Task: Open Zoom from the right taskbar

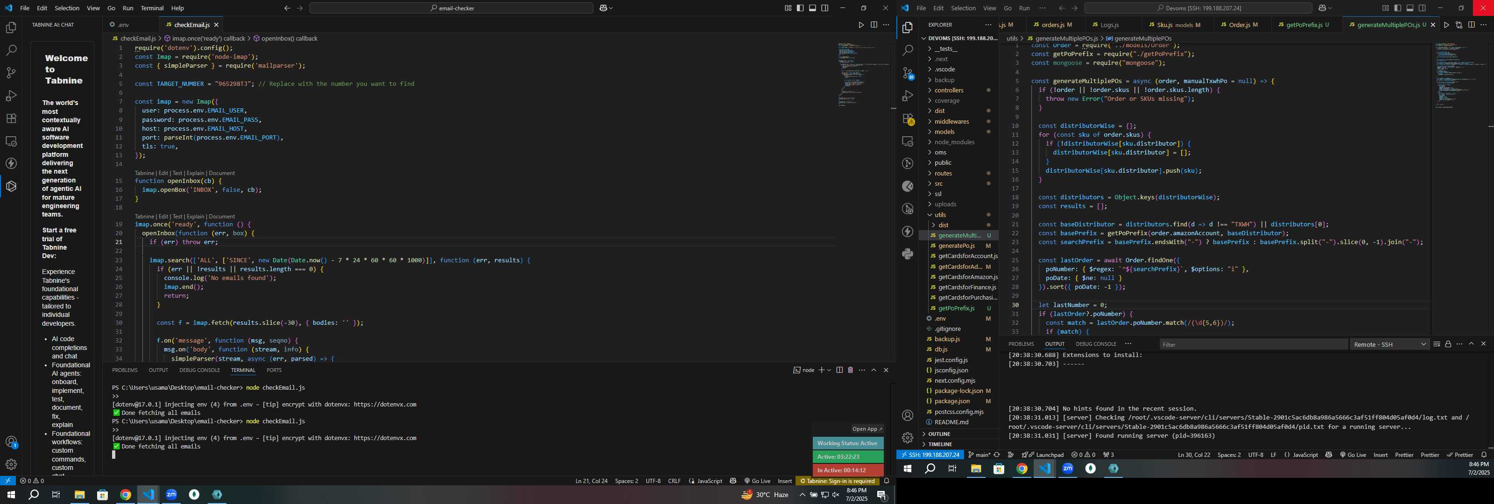Action: [1068, 469]
